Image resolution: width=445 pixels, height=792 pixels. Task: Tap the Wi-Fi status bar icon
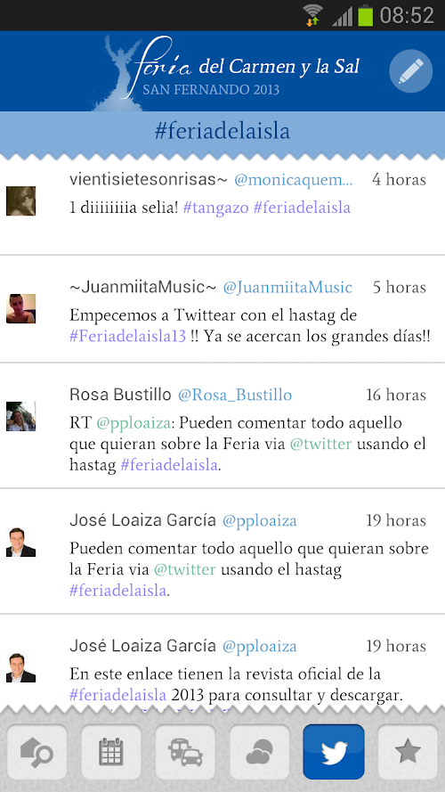point(312,15)
